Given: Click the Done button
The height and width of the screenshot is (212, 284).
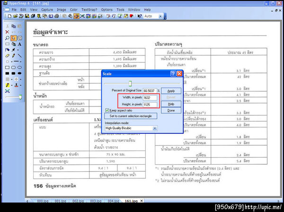Looking at the screenshot, I should point(171,111).
